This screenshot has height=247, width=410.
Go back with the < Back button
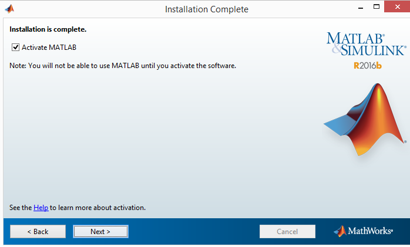[38, 232]
